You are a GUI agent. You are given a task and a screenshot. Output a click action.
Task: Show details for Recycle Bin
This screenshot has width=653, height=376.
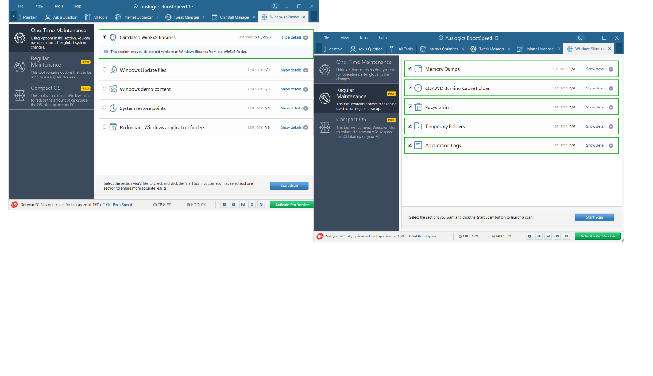(600, 107)
